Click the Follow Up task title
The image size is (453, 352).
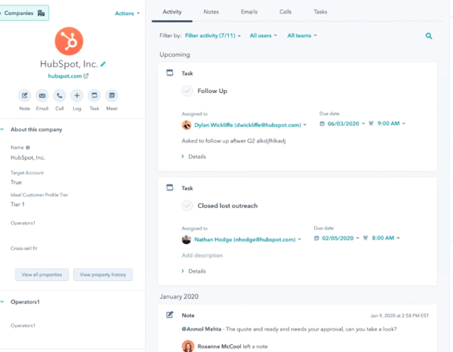pos(212,91)
